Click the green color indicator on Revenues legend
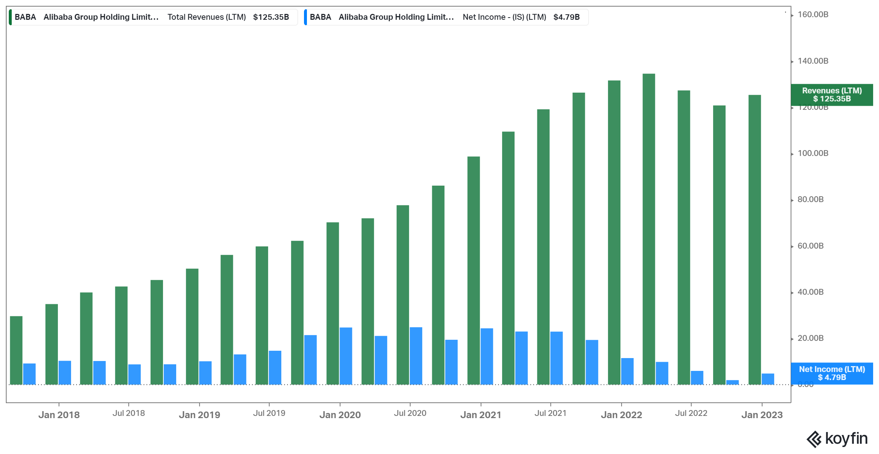The image size is (879, 454). click(x=10, y=16)
